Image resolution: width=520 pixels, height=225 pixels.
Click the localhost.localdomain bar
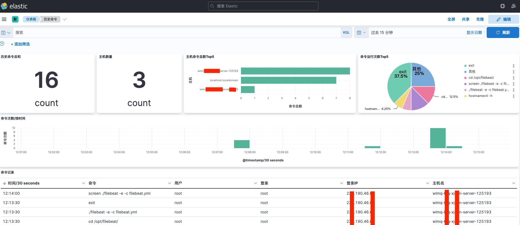click(288, 80)
